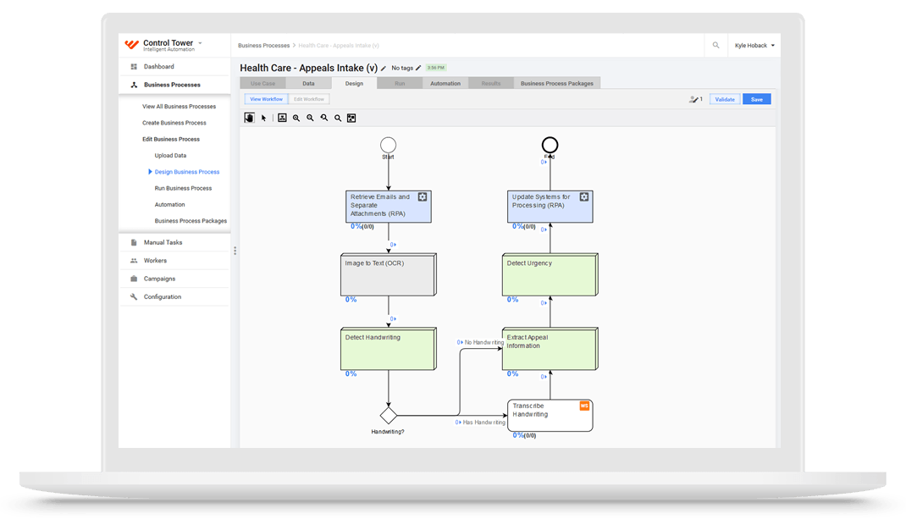Viewport: 906px width, 525px height.
Task: Click the WS badge on Transcribe Handwriting
Action: tap(584, 406)
